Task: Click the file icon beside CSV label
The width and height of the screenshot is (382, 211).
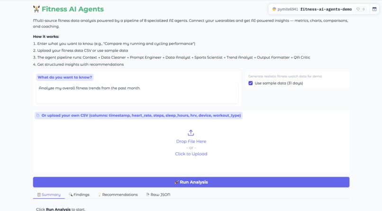Action: point(38,116)
